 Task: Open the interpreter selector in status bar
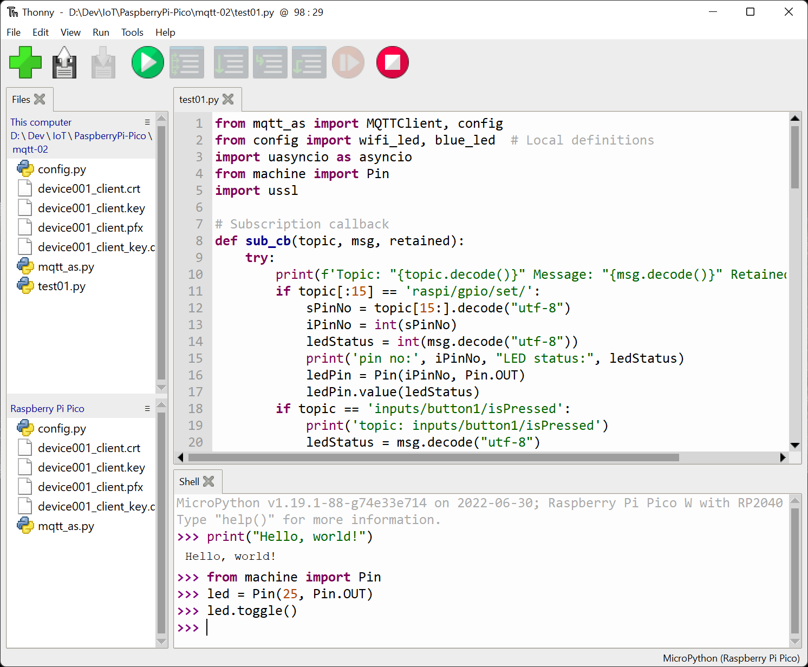pyautogui.click(x=731, y=658)
